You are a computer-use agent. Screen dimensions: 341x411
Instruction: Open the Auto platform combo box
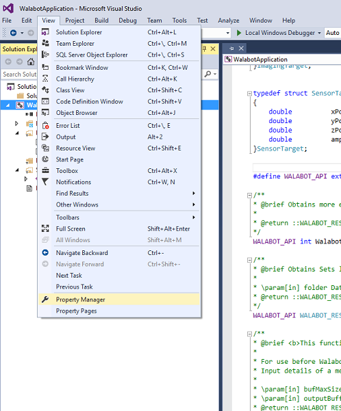pyautogui.click(x=333, y=33)
